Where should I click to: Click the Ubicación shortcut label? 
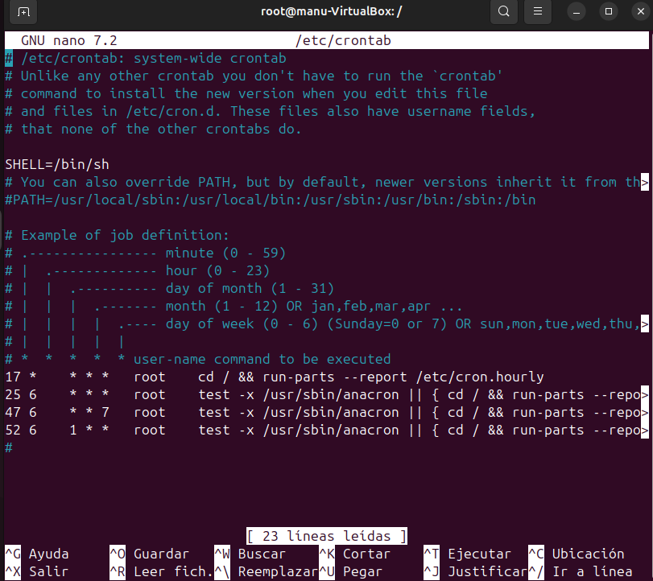[x=587, y=554]
